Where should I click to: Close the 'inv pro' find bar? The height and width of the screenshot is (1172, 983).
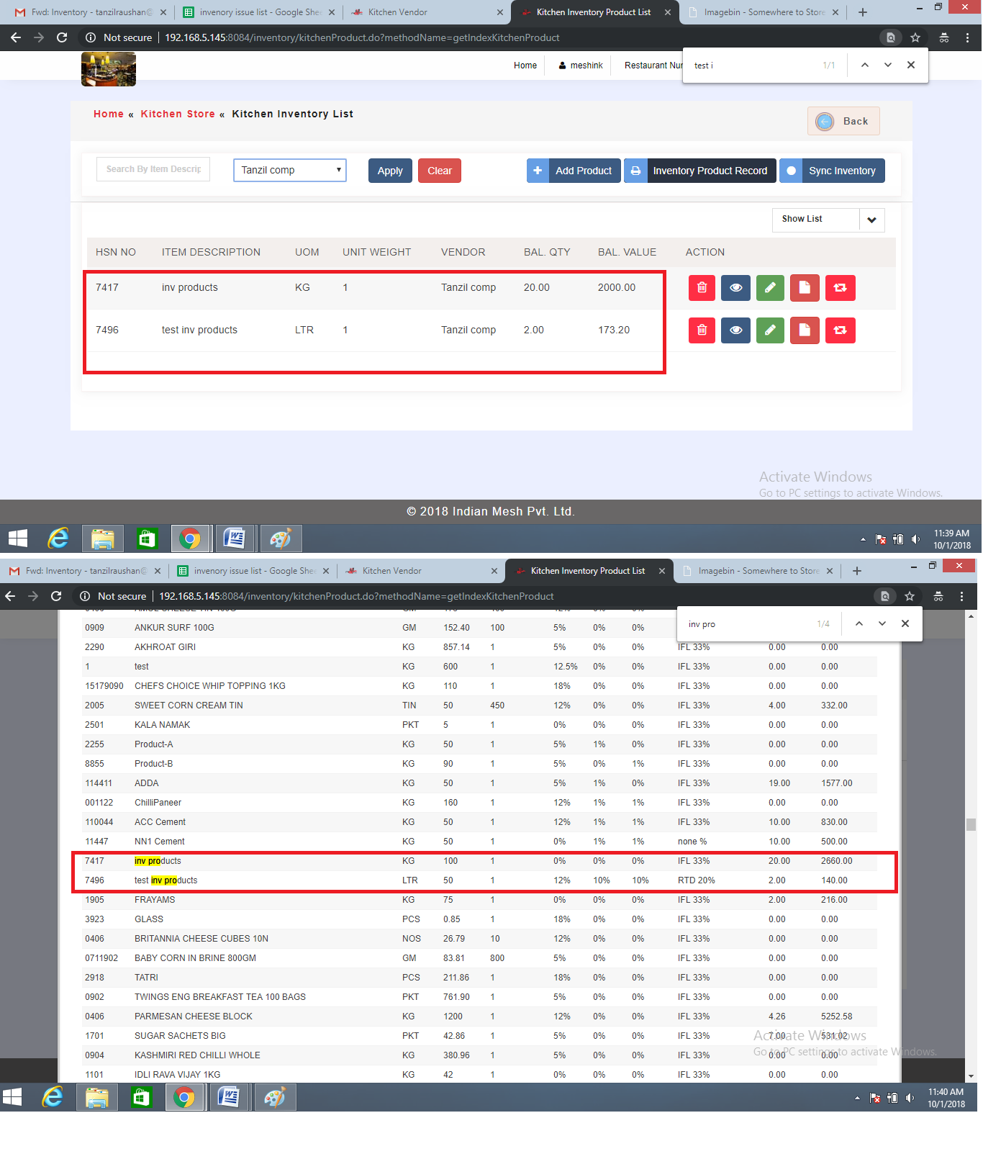[905, 623]
